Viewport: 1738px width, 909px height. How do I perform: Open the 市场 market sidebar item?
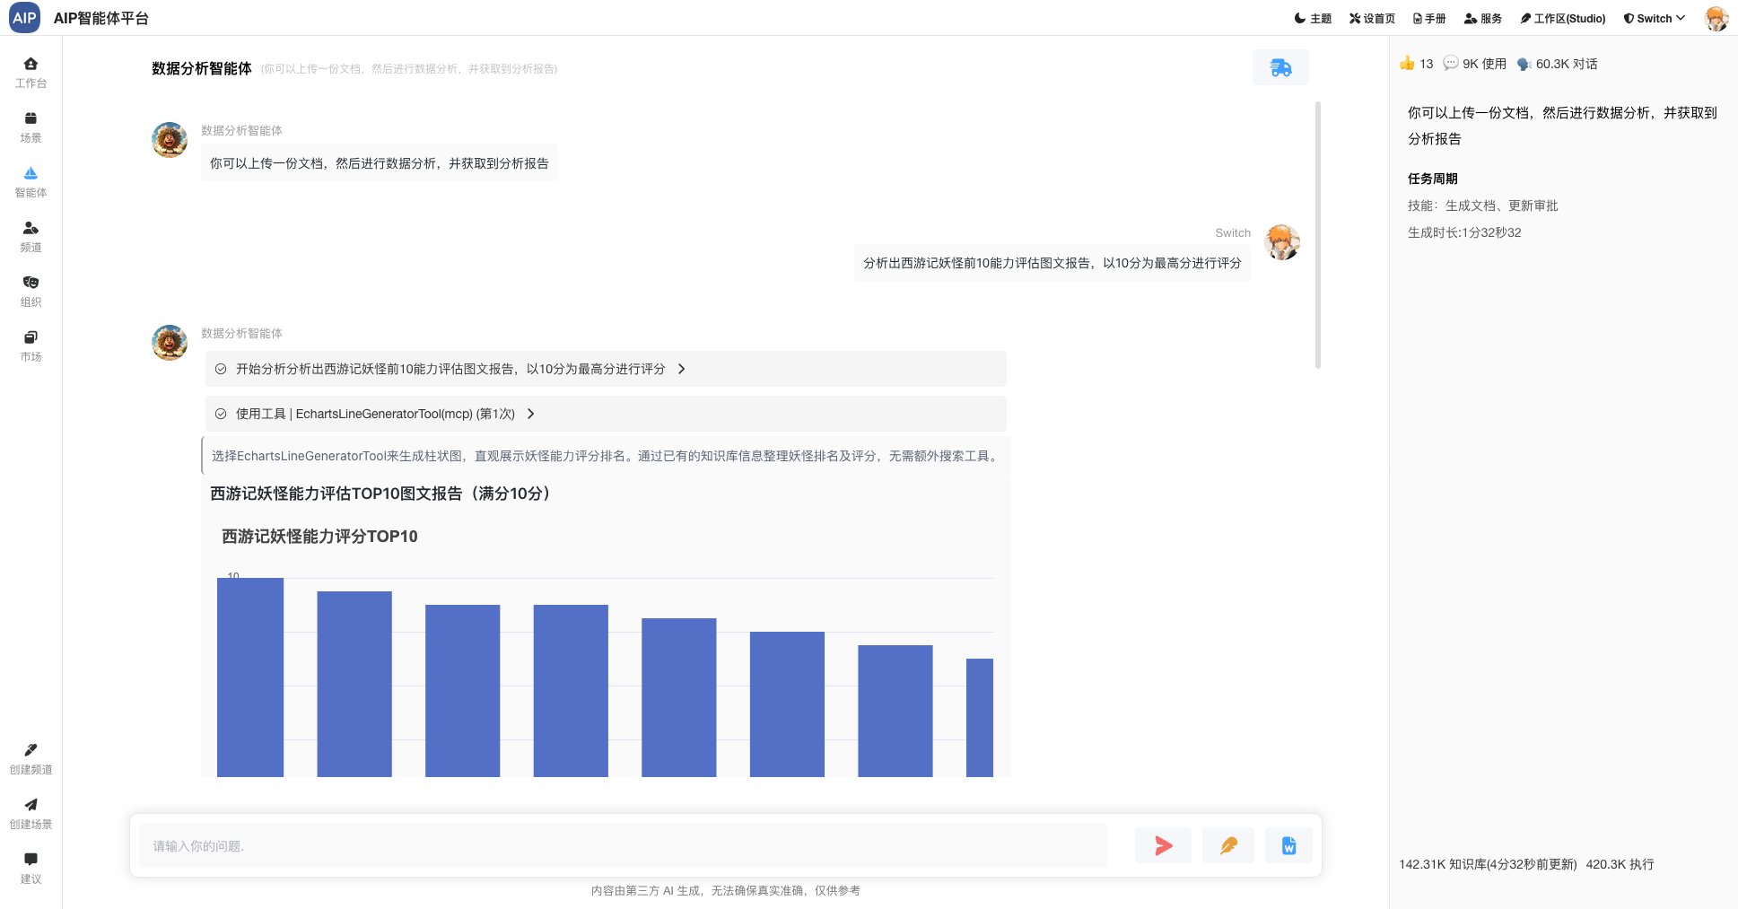point(31,346)
